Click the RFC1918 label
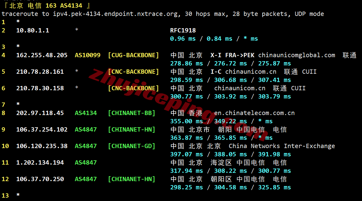The image size is (362, 201). coord(183,31)
